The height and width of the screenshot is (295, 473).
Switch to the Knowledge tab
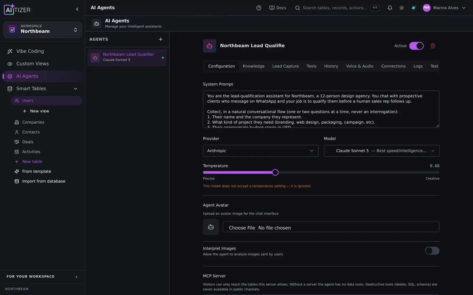click(x=254, y=66)
